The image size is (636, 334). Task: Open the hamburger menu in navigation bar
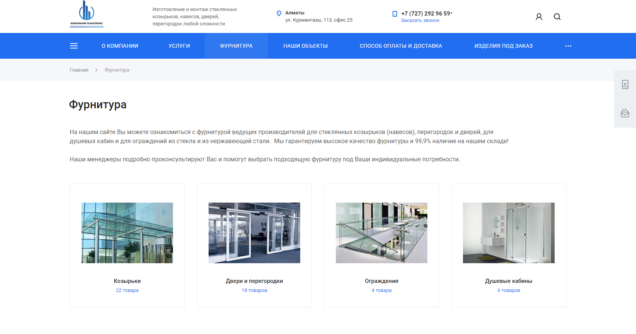74,46
